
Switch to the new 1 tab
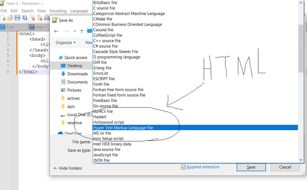[39, 27]
